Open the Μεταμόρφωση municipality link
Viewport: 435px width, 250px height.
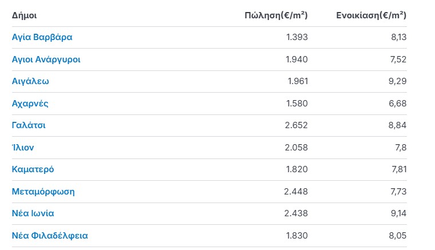43,192
